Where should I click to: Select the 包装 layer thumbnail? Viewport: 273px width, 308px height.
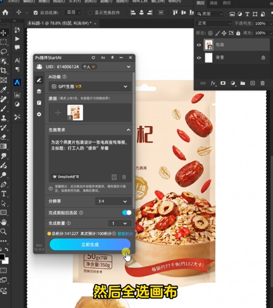pyautogui.click(x=208, y=45)
